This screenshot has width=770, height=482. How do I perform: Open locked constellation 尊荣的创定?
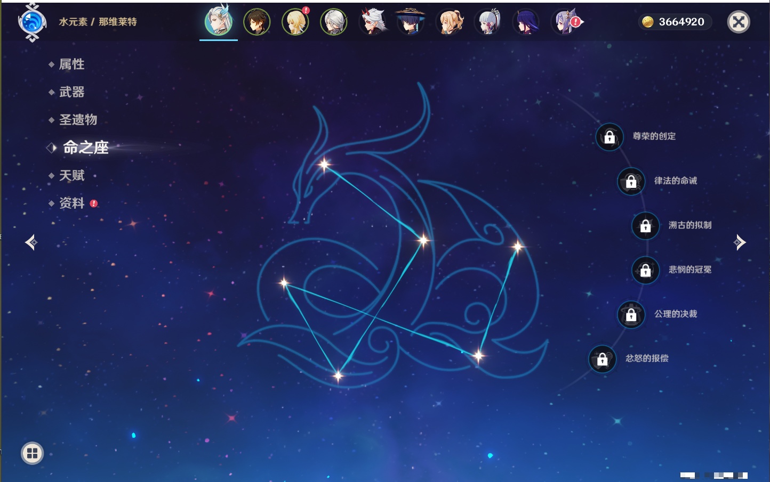pyautogui.click(x=609, y=137)
